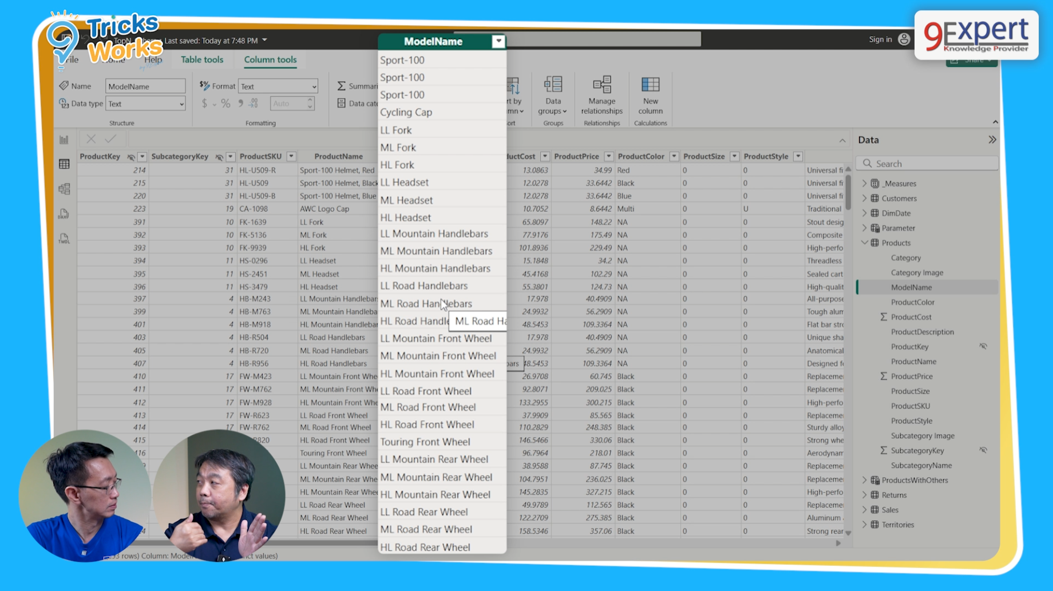1053x591 pixels.
Task: Expand the Sales table in Data pane
Action: (865, 509)
